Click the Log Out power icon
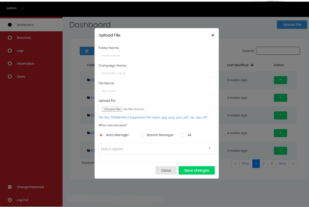The width and height of the screenshot is (309, 207). (x=10, y=200)
